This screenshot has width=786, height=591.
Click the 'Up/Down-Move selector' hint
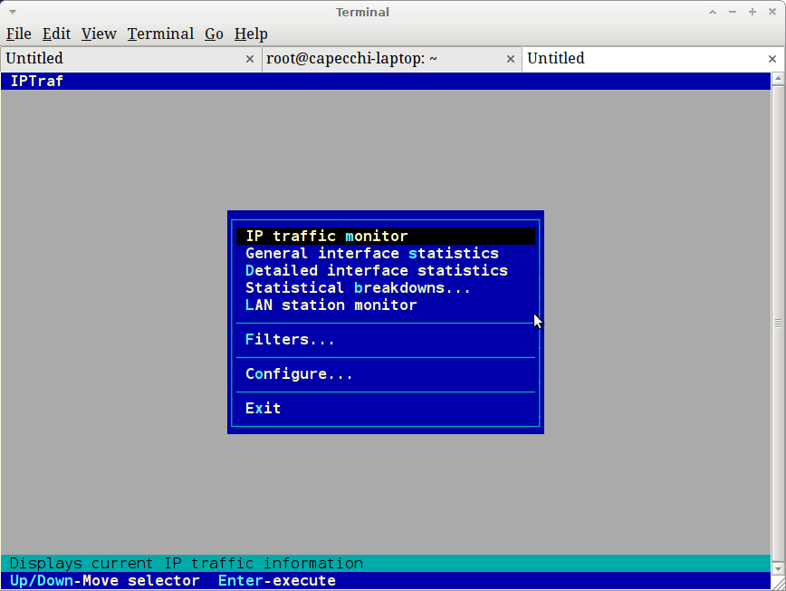pyautogui.click(x=105, y=581)
